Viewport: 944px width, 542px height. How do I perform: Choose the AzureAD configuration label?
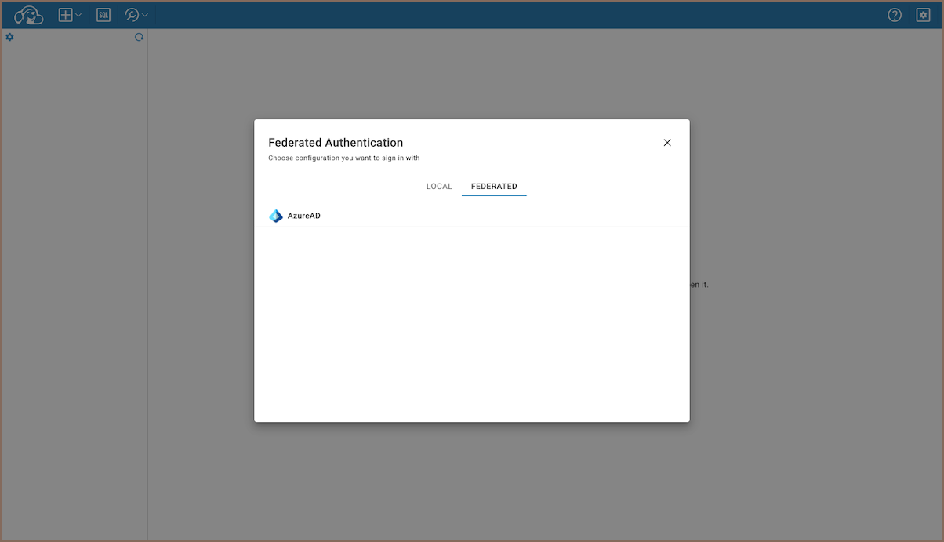pos(304,216)
